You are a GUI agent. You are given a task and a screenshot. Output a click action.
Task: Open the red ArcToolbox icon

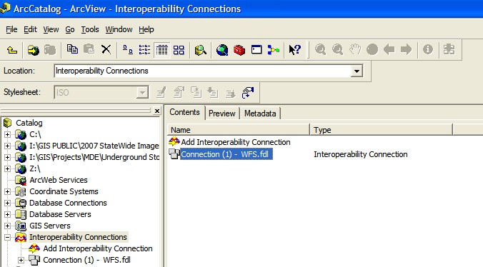pyautogui.click(x=239, y=49)
